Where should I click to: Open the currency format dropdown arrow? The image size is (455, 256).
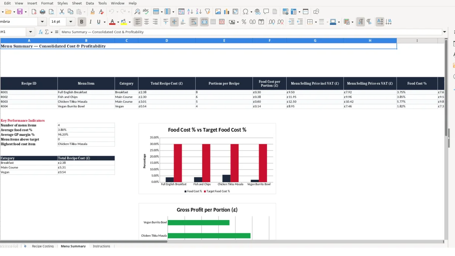[238, 22]
